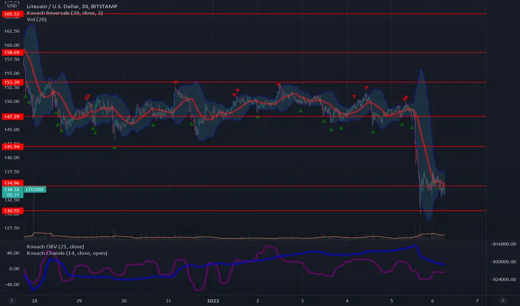
Task: Click the 137.50 price axis value
Action: 12,172
